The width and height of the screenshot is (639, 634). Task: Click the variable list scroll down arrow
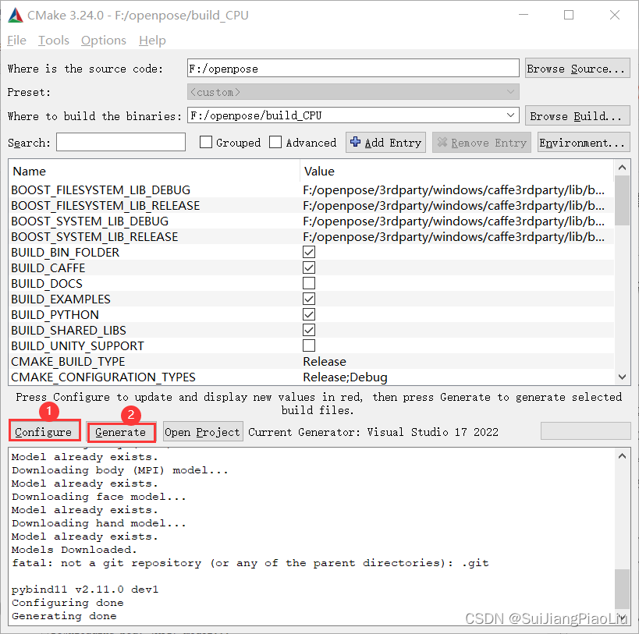tap(622, 377)
